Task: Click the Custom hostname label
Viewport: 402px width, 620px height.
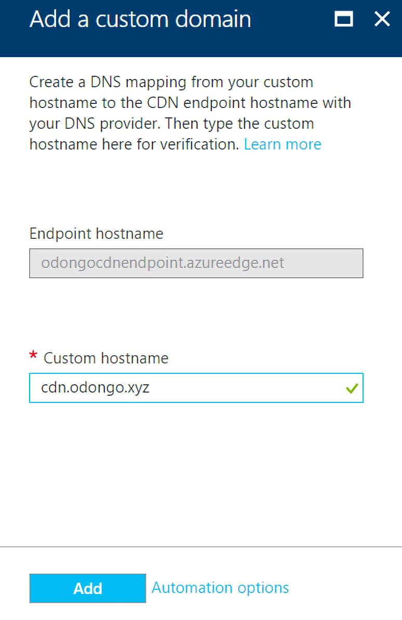Action: 105,358
